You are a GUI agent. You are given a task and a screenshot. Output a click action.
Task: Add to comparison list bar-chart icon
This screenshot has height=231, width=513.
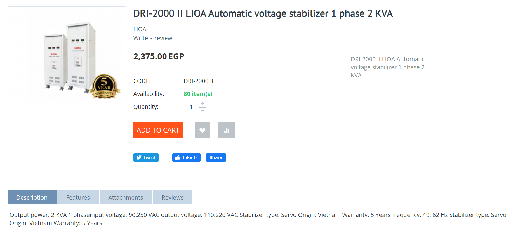pos(226,130)
